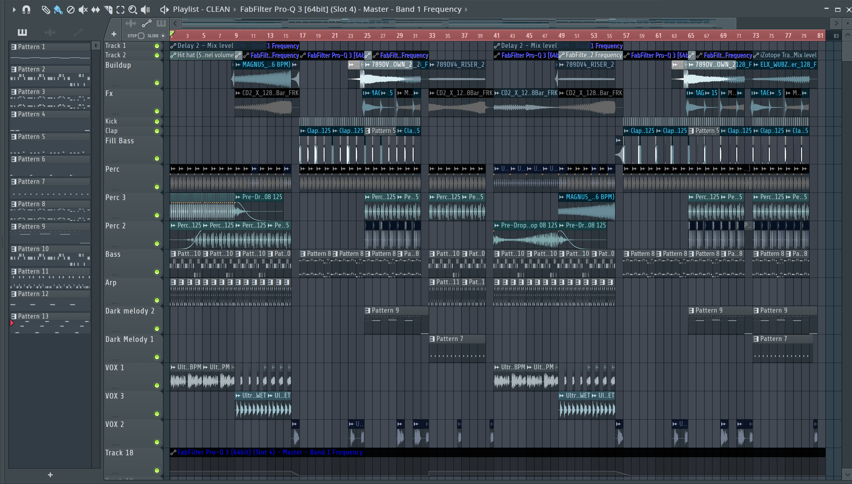Mute the VOX 1 track

point(157,385)
